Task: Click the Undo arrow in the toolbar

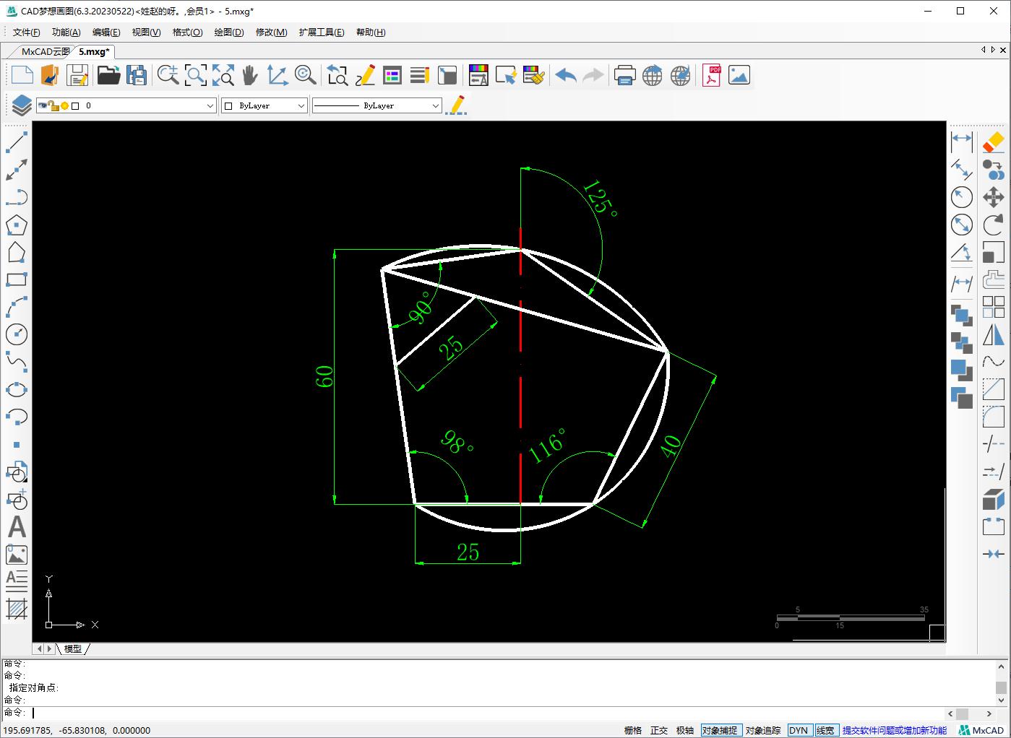Action: (566, 75)
